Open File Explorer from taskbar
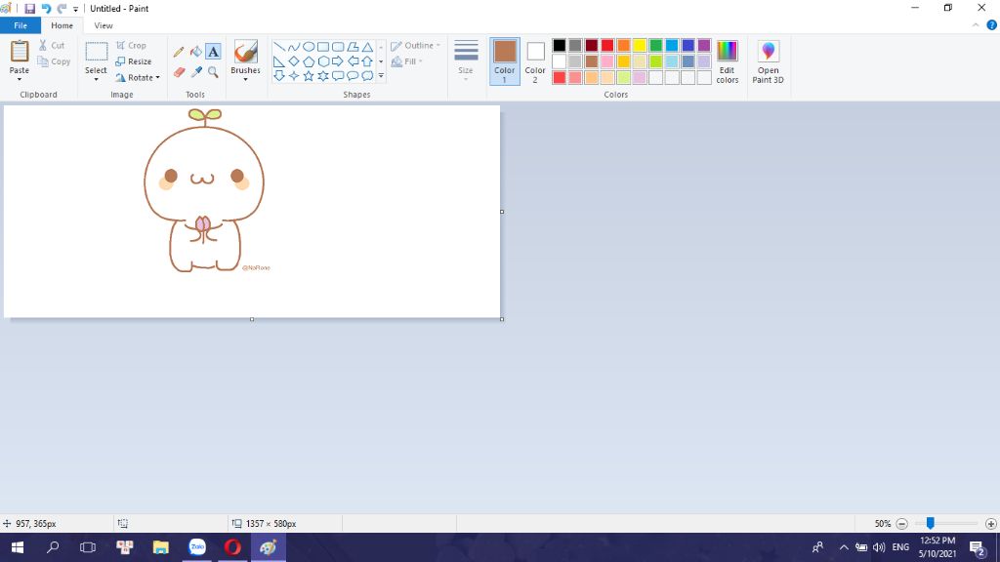This screenshot has width=1000, height=562. coord(161,547)
